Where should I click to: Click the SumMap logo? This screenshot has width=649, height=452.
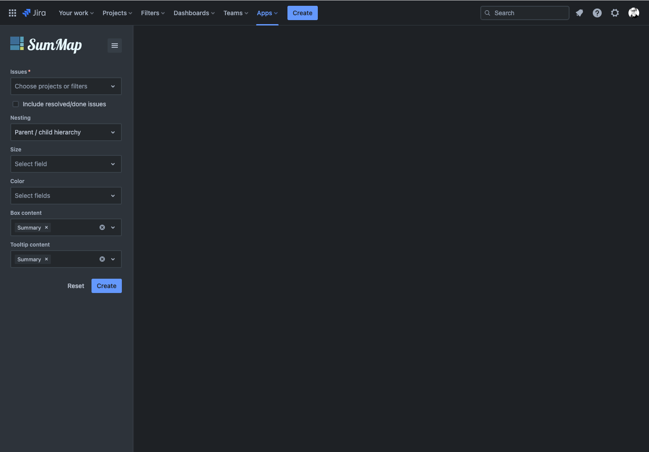(x=46, y=45)
